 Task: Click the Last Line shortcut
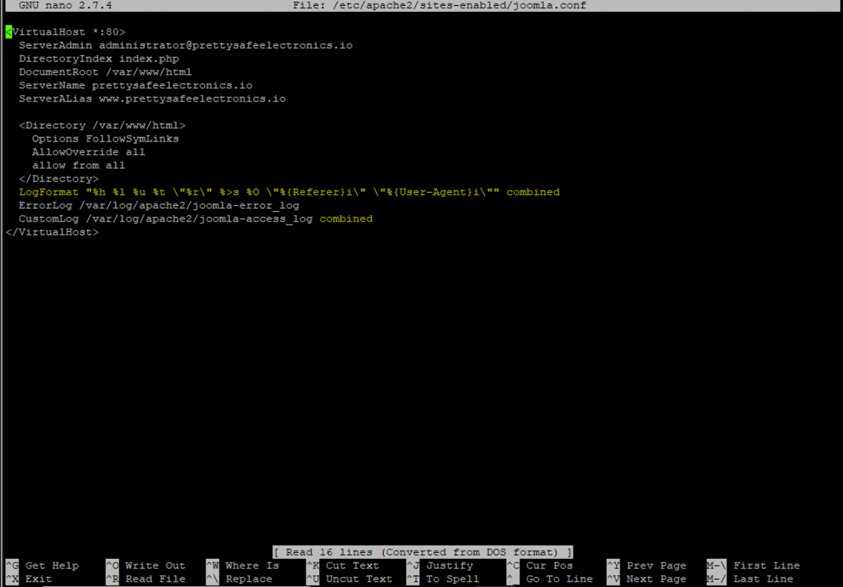(763, 579)
